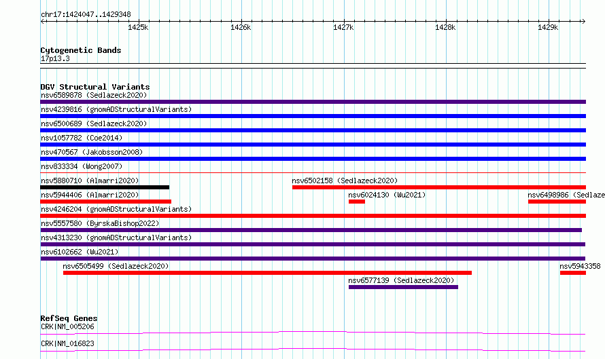
Task: Click the 1428k ruler mark
Action: (x=445, y=27)
